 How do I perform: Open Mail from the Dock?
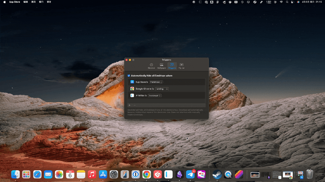48,175
